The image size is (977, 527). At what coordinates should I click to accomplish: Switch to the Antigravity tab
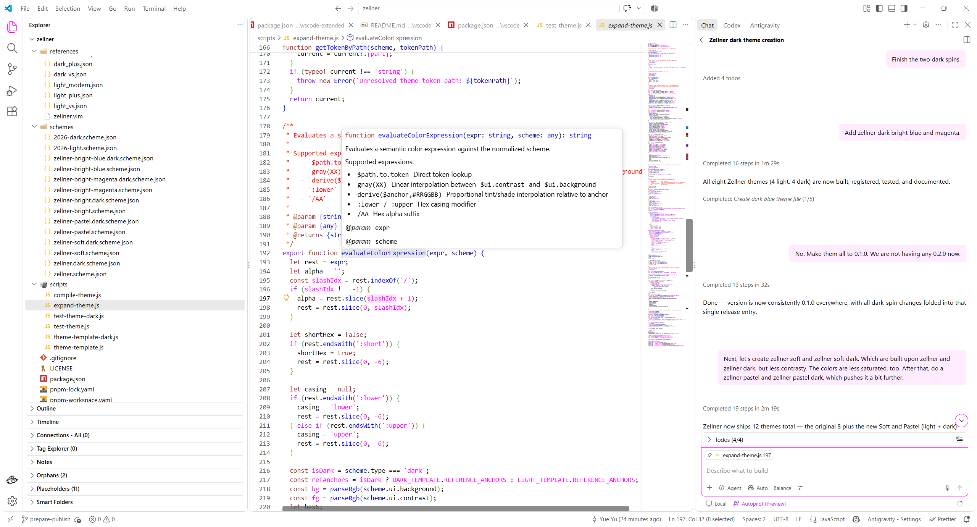coord(765,25)
